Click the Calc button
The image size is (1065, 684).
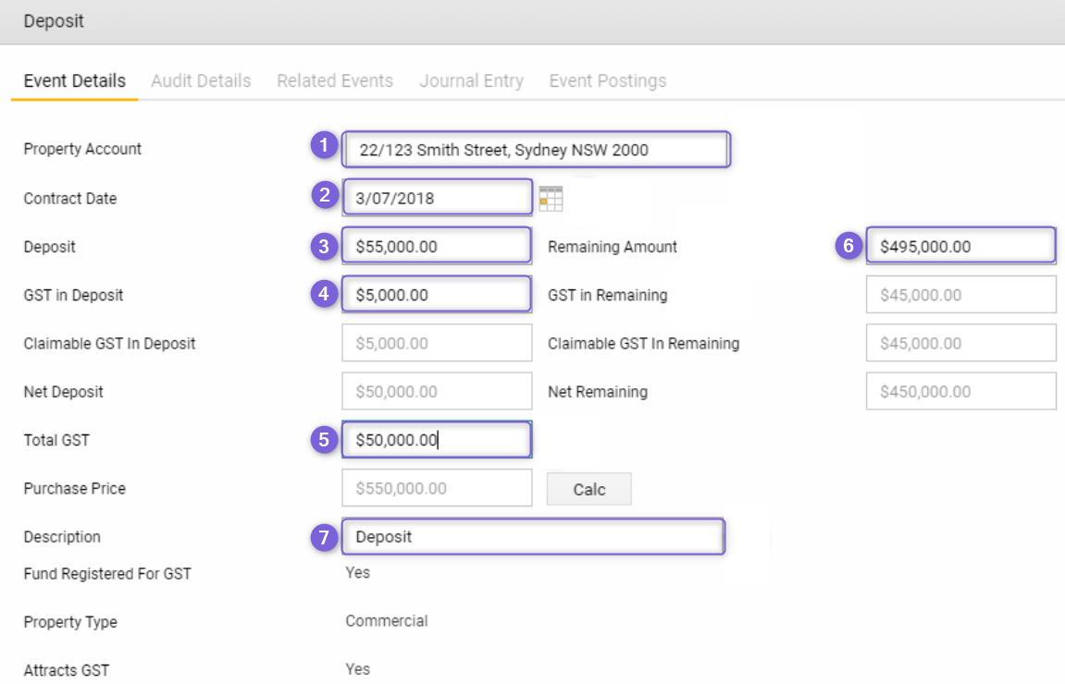pos(588,489)
